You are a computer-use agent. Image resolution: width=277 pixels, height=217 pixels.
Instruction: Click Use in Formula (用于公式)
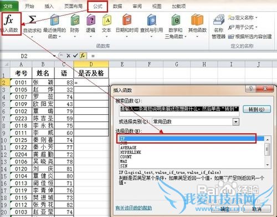coord(243,27)
